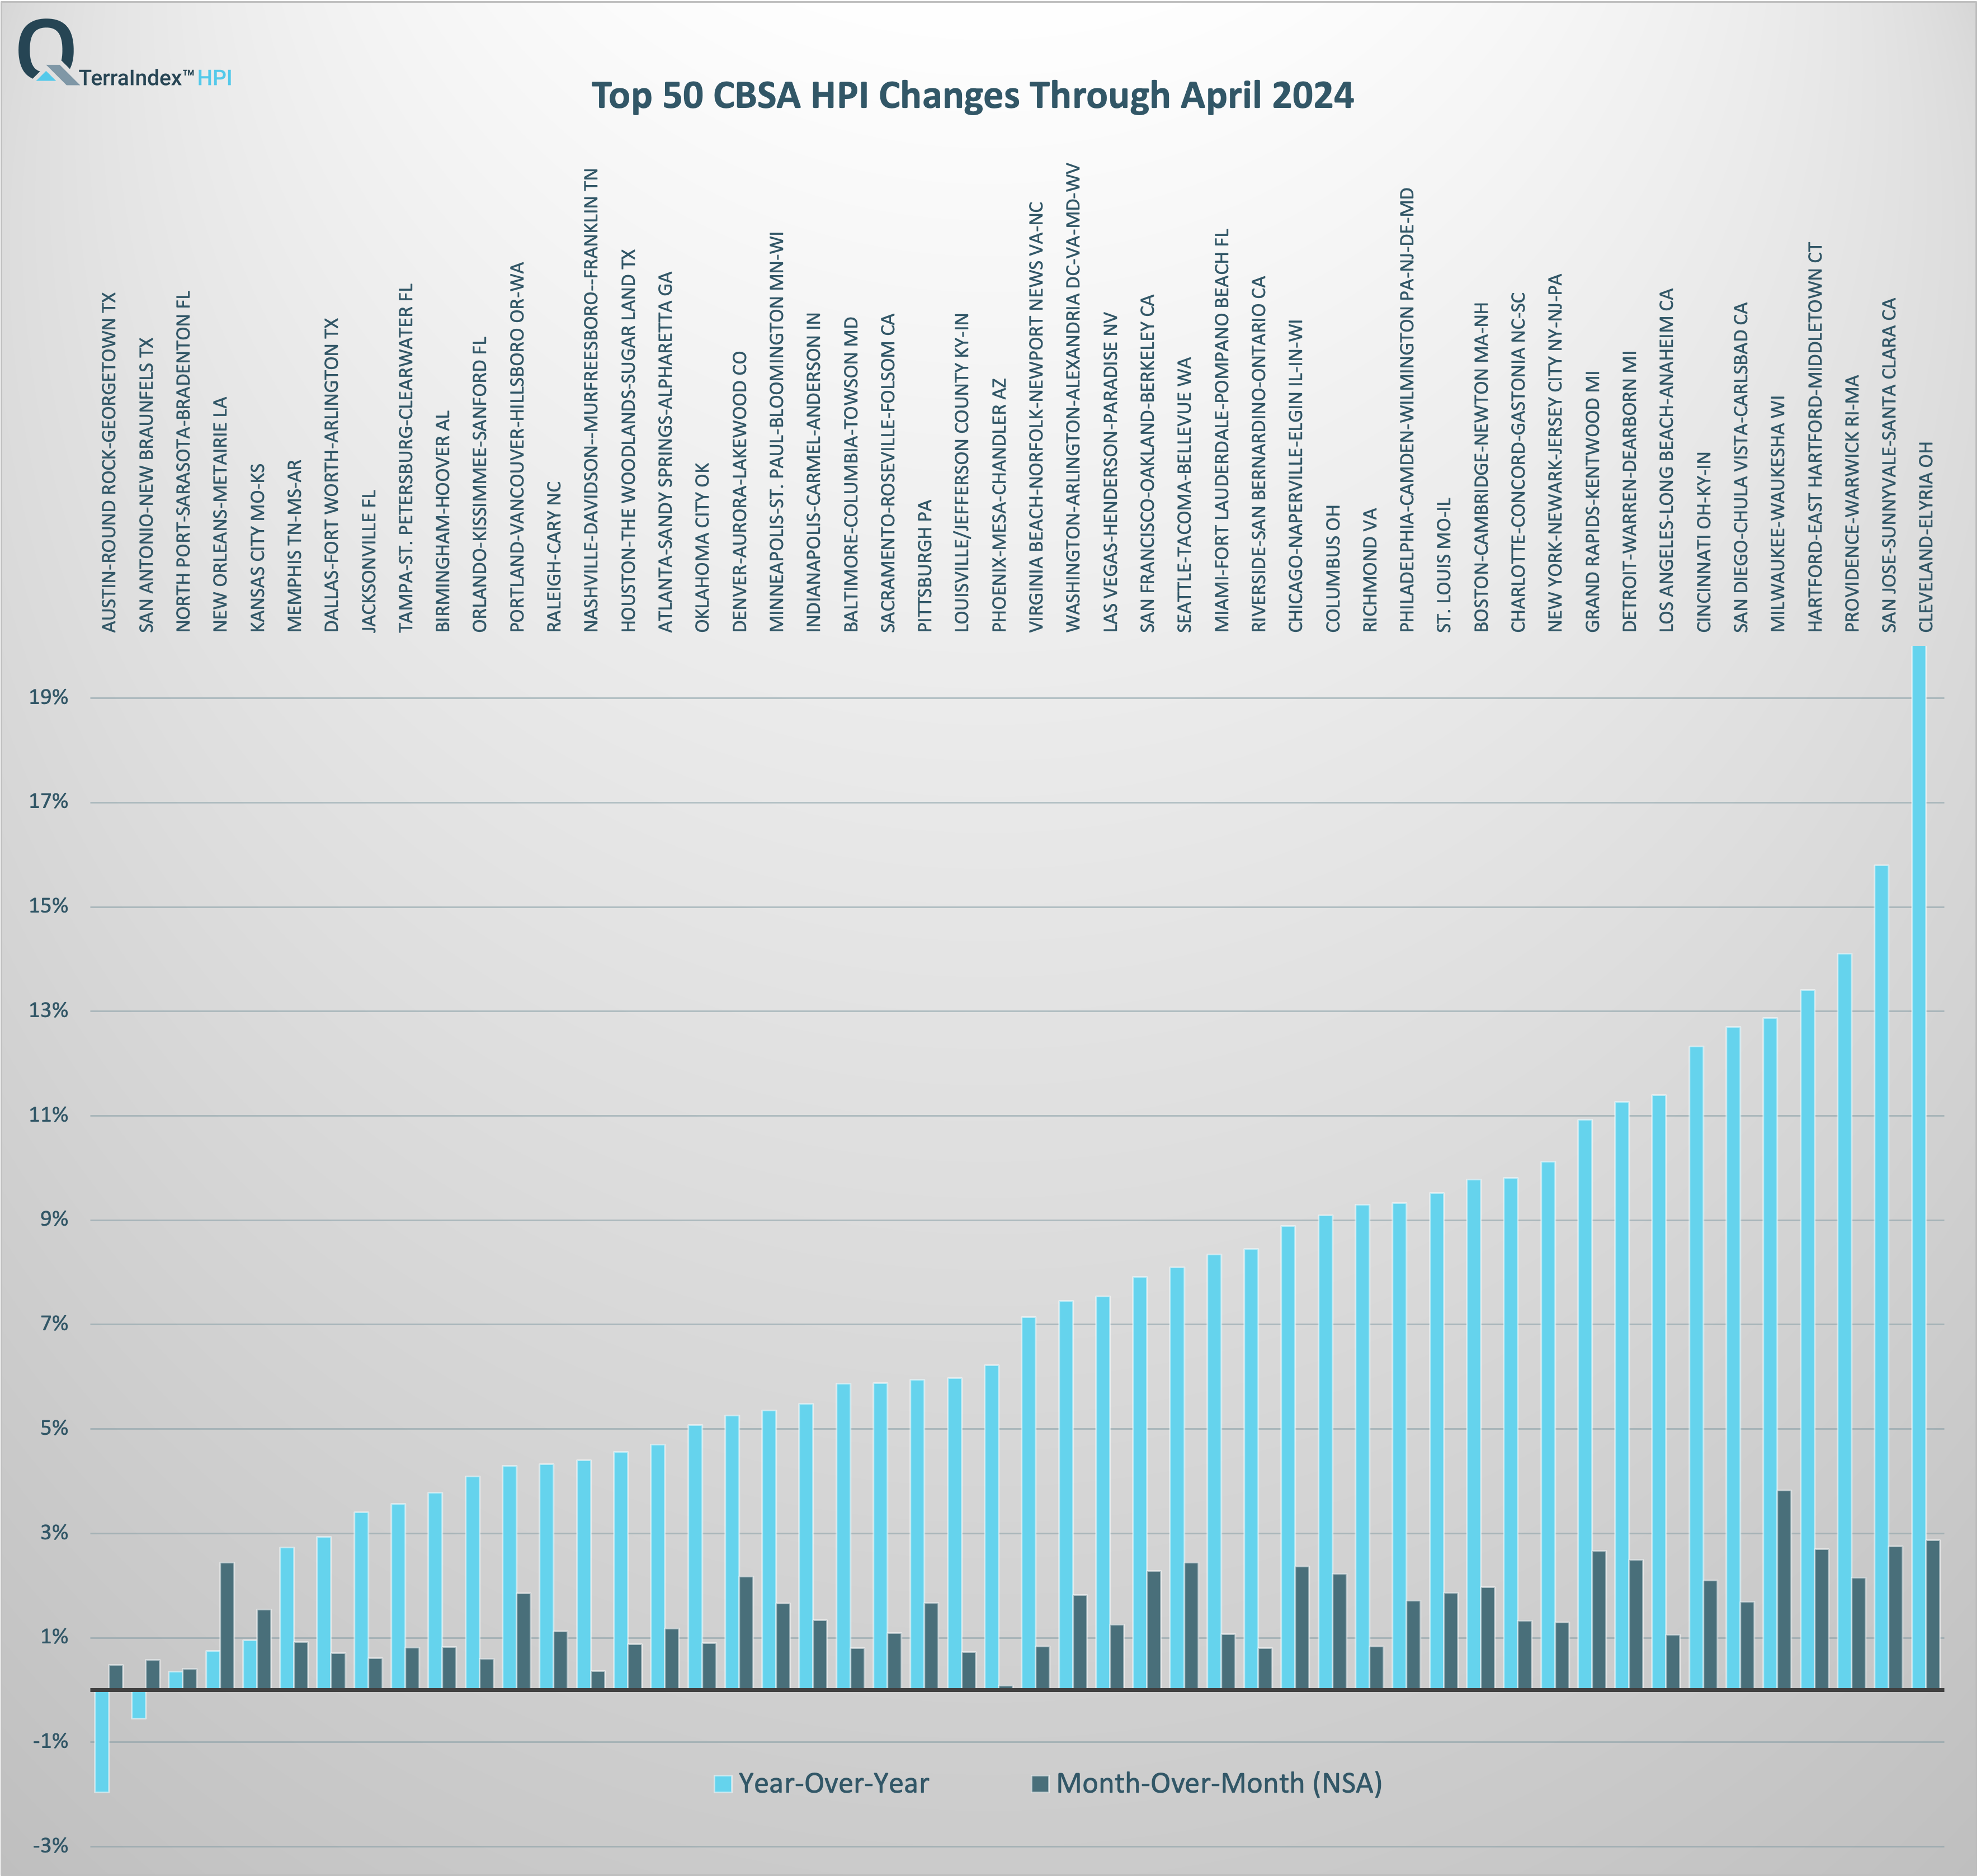The width and height of the screenshot is (1981, 1876).
Task: Click the 'WASHINGTON-ARLINGTON-ALEXANDRIA DC-VA-MD-WV' label
Action: coord(1073,398)
